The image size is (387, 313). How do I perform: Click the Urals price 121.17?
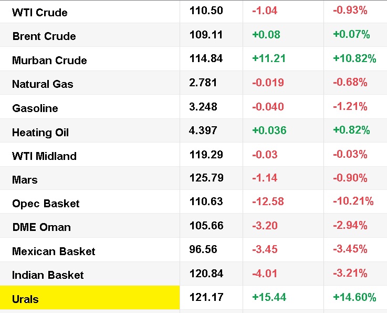(206, 297)
